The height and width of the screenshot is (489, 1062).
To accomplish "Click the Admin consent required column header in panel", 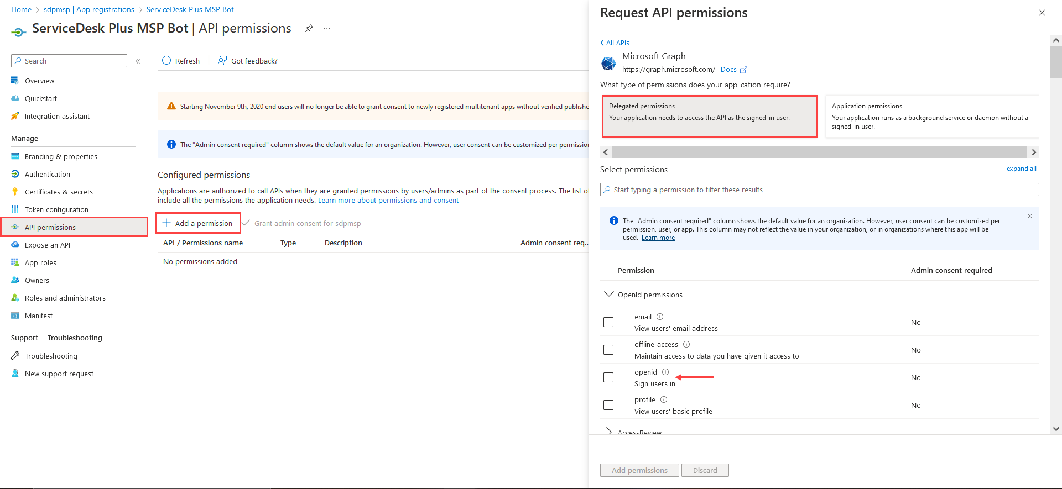I will coord(951,270).
